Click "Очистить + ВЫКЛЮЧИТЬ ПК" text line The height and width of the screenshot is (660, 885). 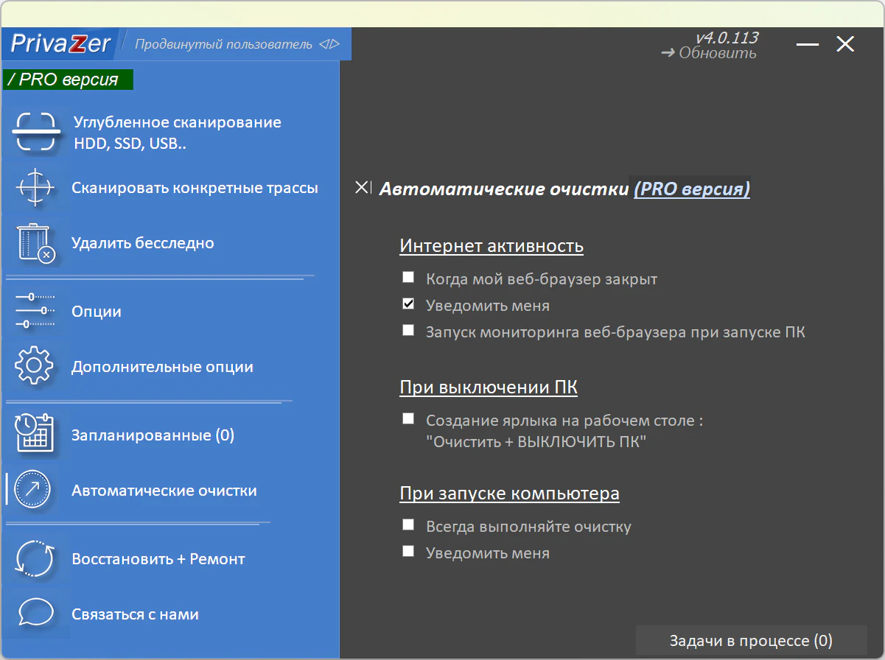tap(536, 443)
